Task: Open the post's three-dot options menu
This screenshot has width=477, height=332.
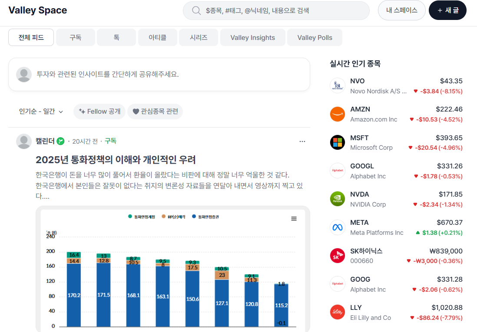Action: (302, 141)
